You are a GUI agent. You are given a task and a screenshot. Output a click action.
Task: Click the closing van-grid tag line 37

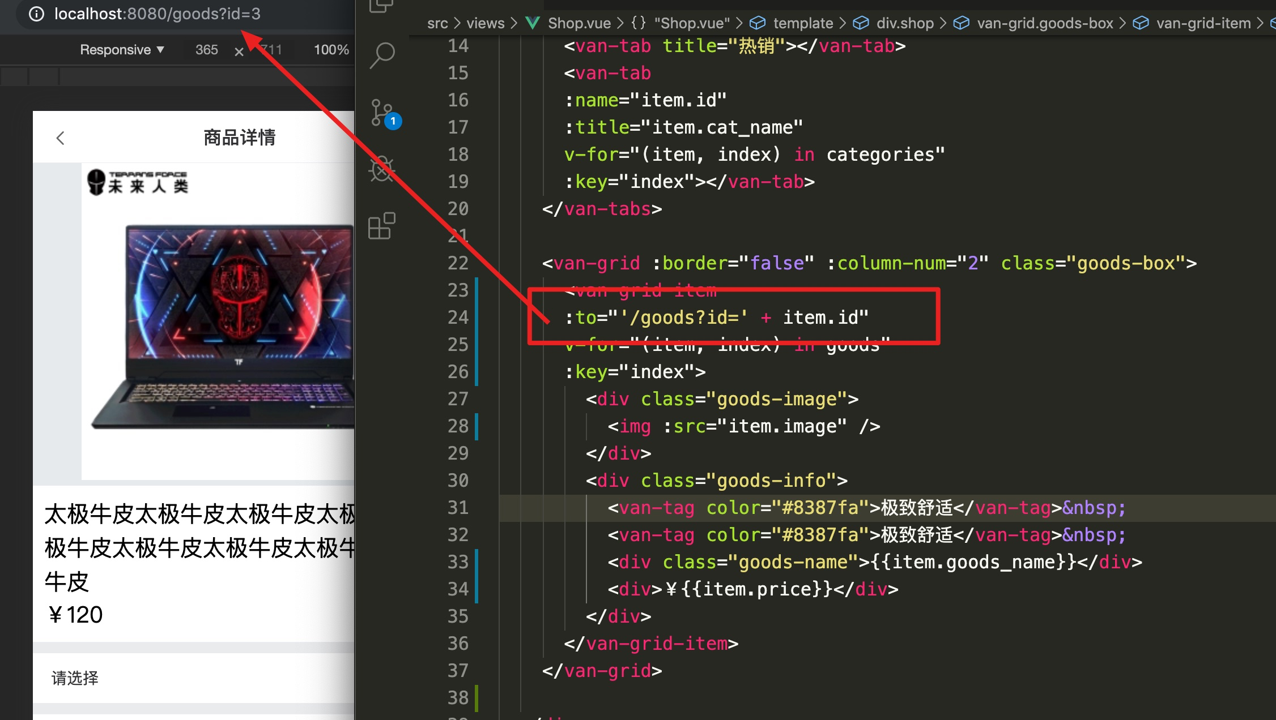pos(602,671)
